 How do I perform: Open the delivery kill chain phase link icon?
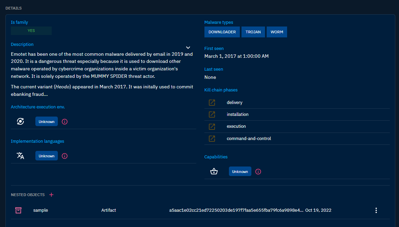coord(212,102)
